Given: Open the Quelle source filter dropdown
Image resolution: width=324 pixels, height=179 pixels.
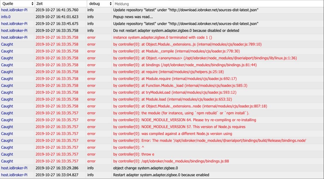Looking at the screenshot, I should (17, 4).
